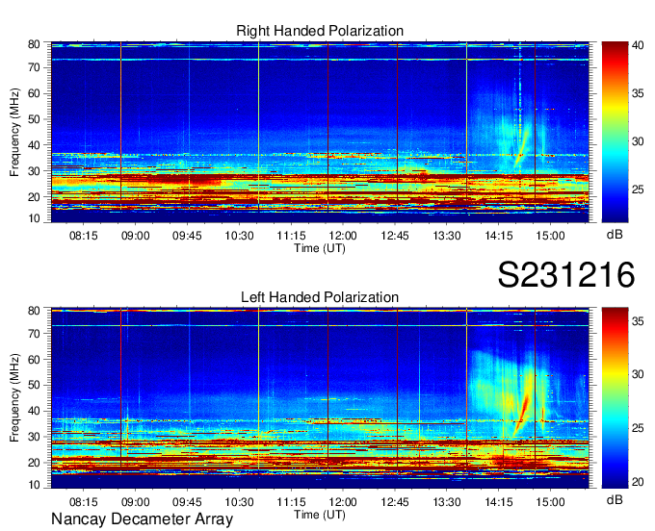Click the right-handed spectrogram plot area
This screenshot has height=531, width=655.
click(320, 132)
